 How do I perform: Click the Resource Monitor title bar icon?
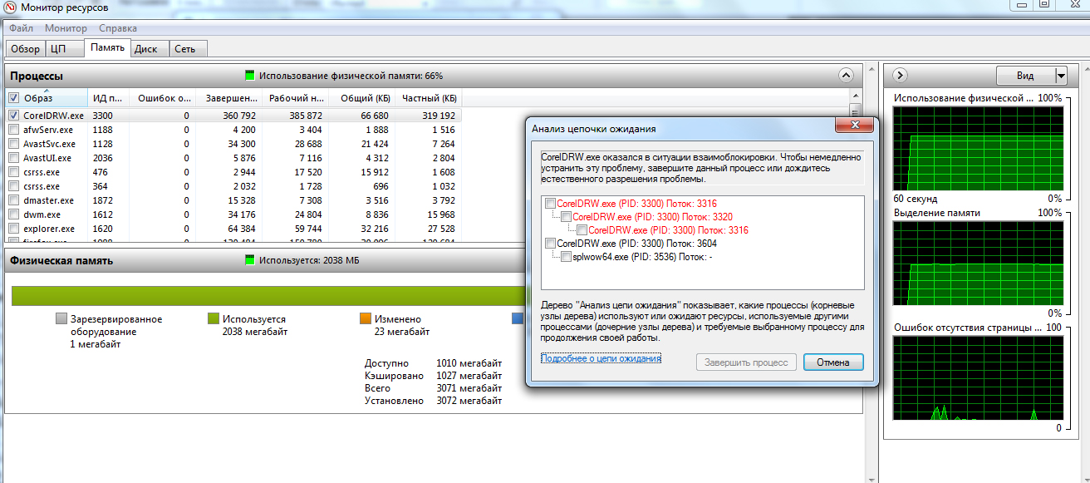point(9,7)
